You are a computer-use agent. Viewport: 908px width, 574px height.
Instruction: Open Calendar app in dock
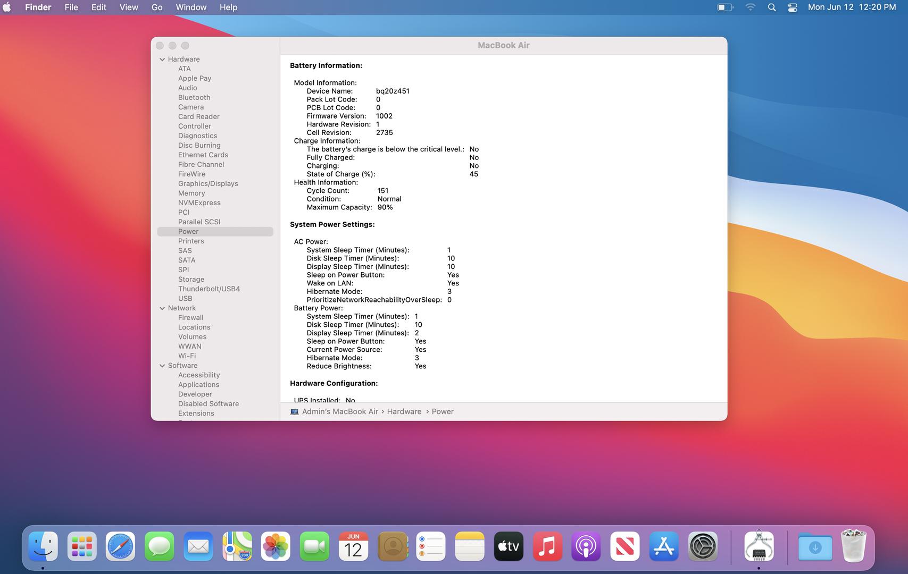(x=353, y=546)
